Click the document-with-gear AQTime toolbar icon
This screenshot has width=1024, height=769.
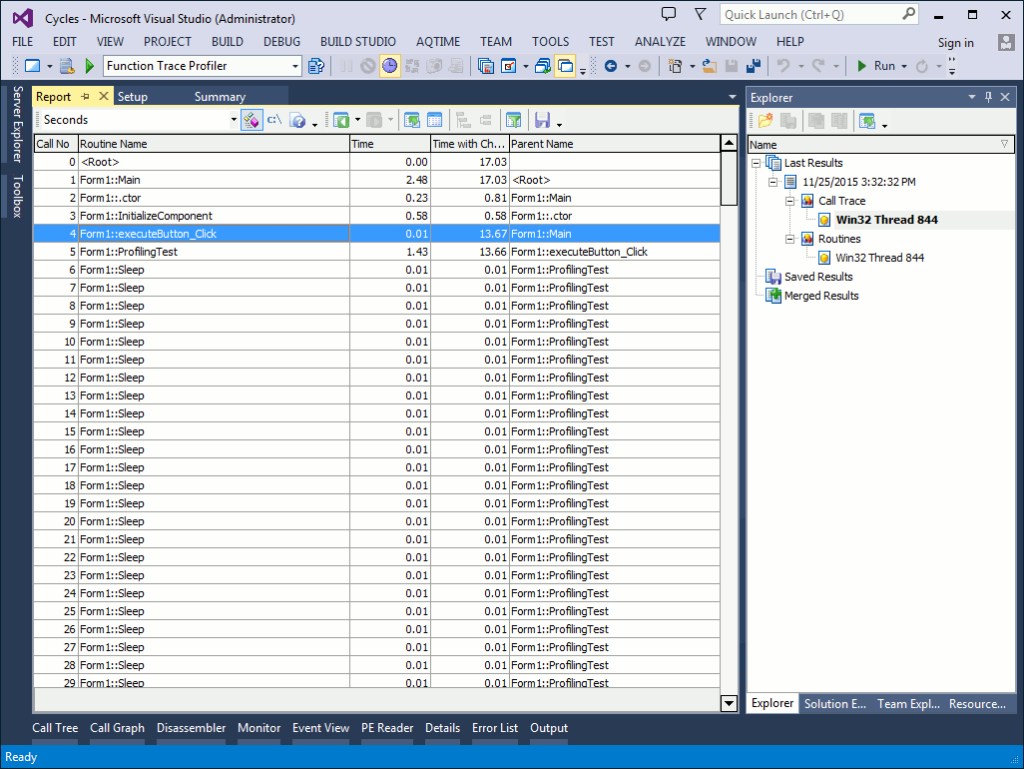66,66
